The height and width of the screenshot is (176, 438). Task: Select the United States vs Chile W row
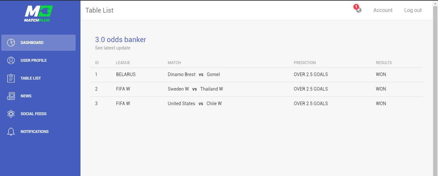[256, 104]
